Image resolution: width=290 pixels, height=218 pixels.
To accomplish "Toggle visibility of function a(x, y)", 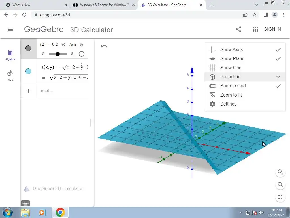I will coord(28,71).
